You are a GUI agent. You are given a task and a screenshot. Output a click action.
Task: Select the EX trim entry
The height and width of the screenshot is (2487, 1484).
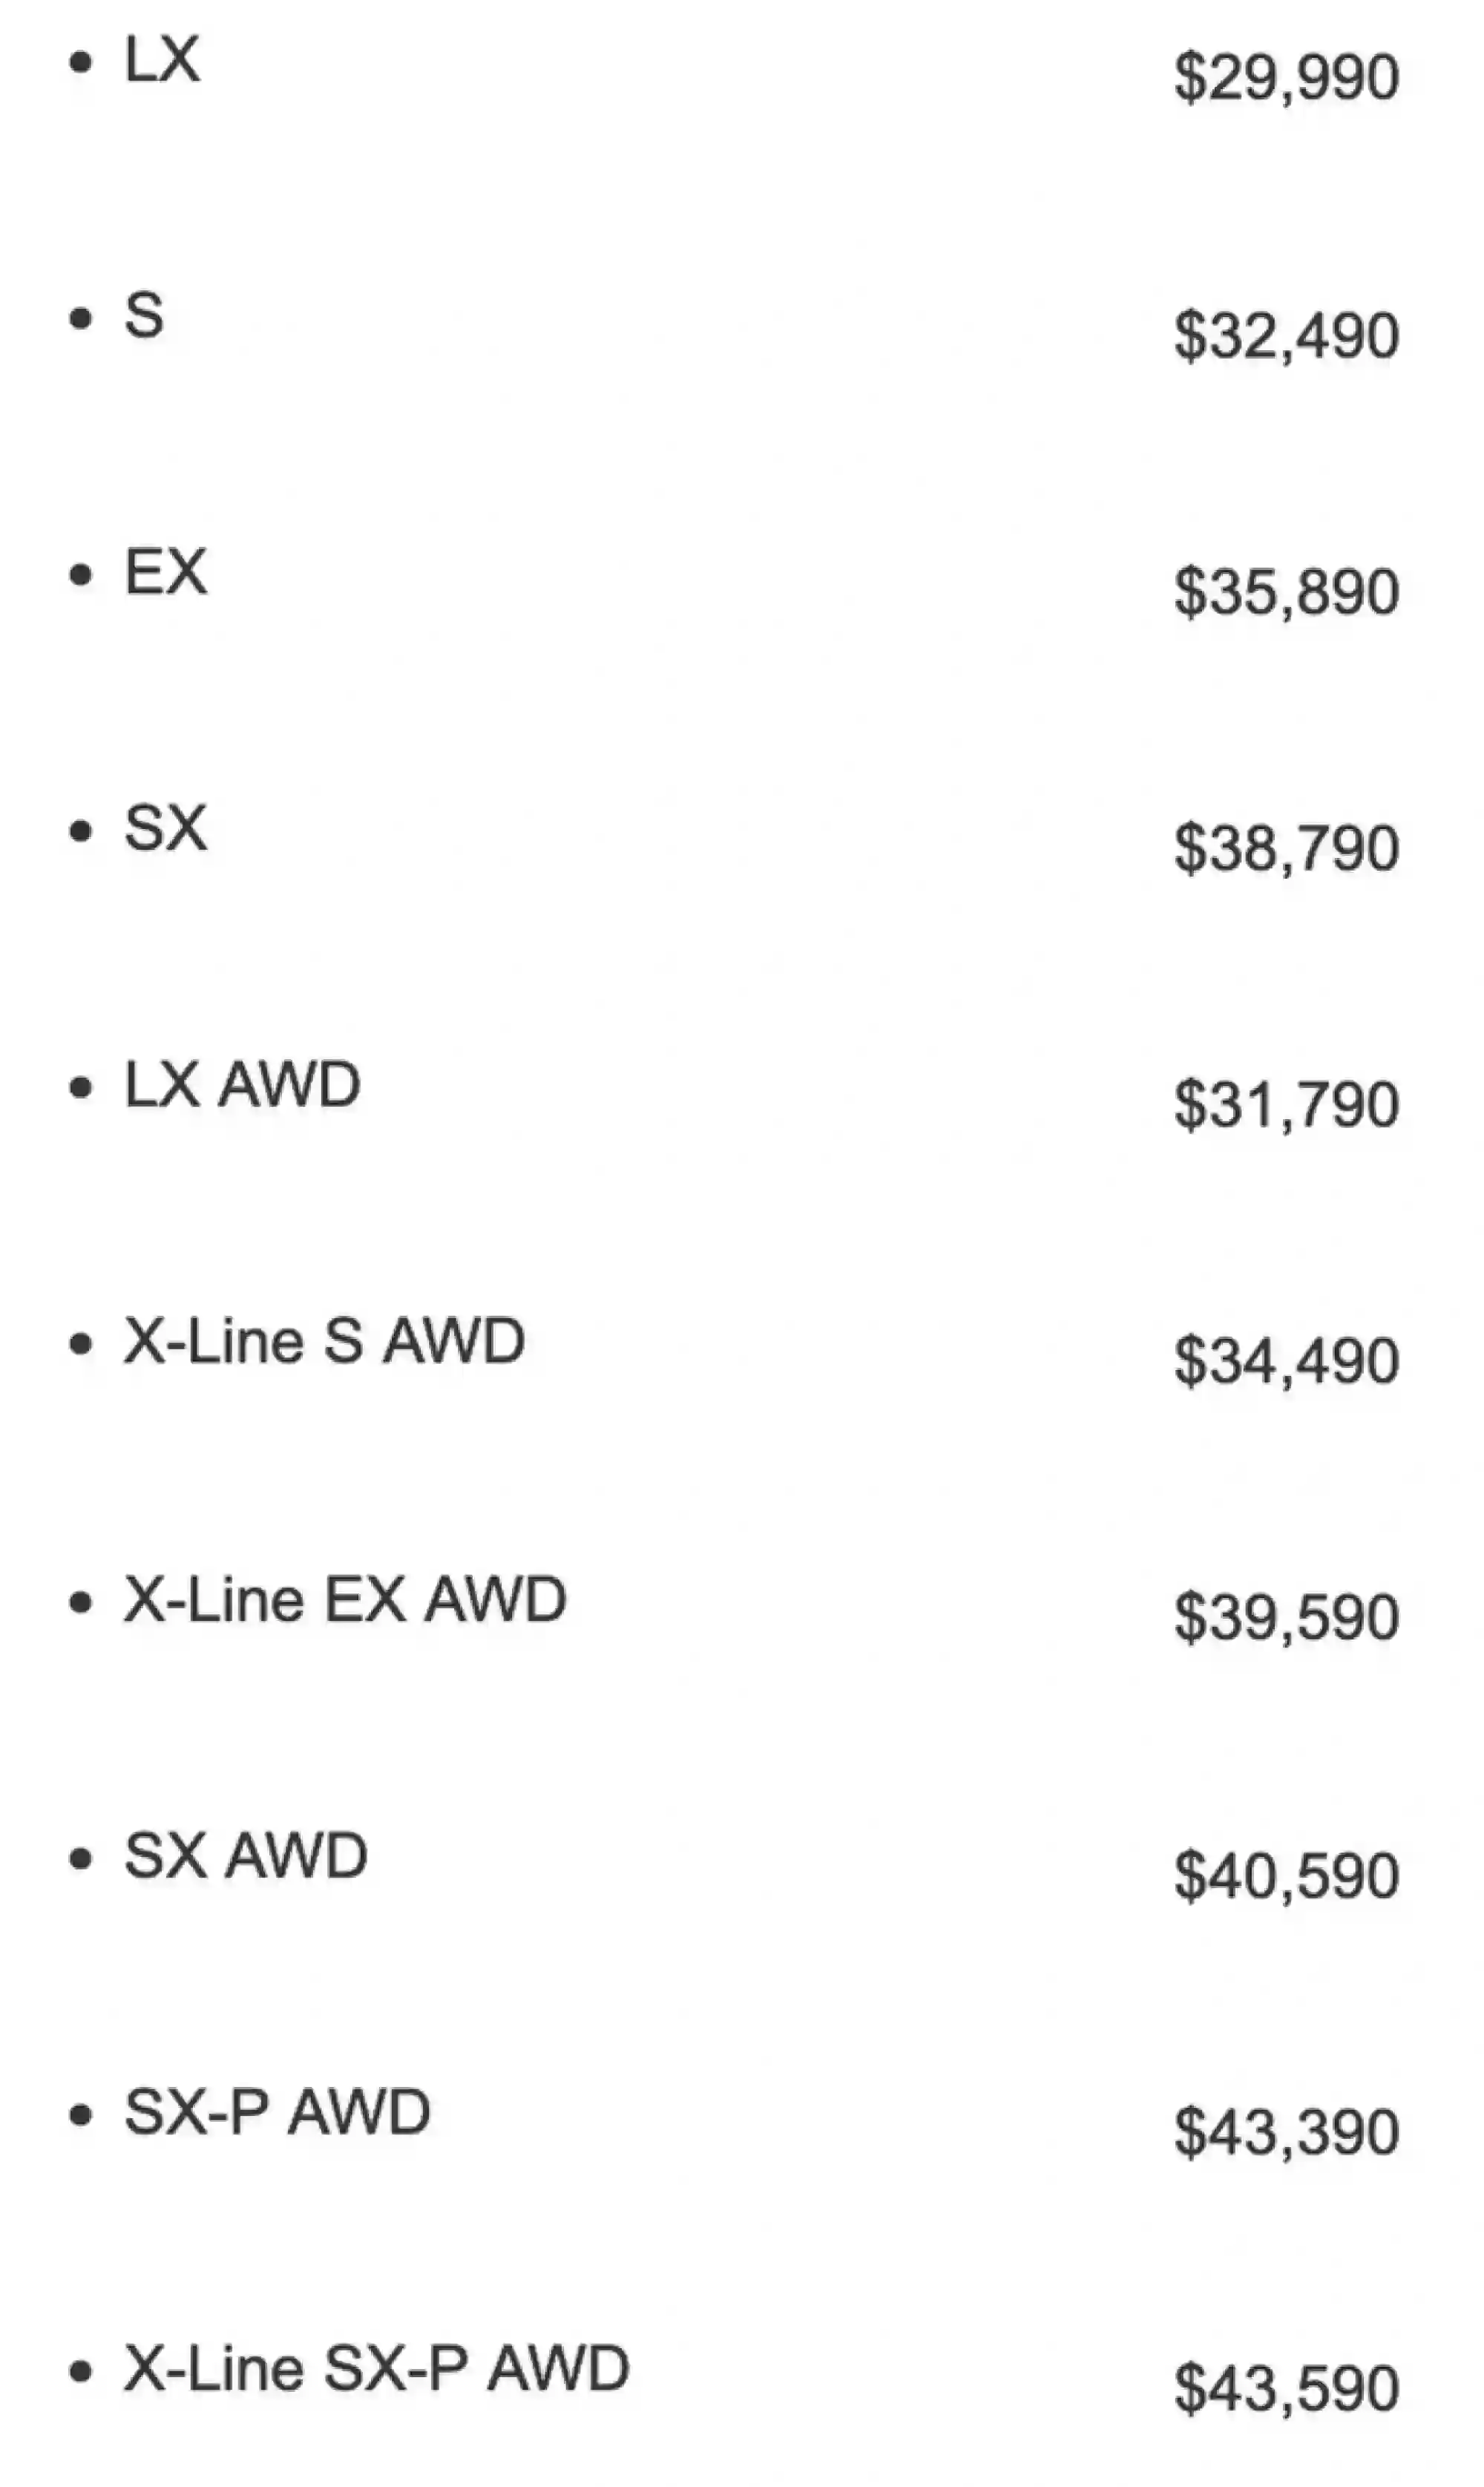click(x=166, y=572)
